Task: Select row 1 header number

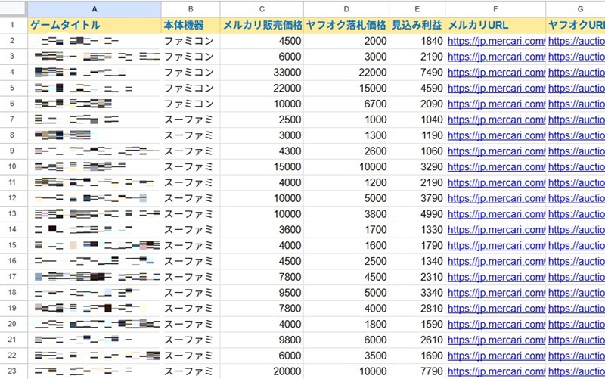Action: pos(12,25)
